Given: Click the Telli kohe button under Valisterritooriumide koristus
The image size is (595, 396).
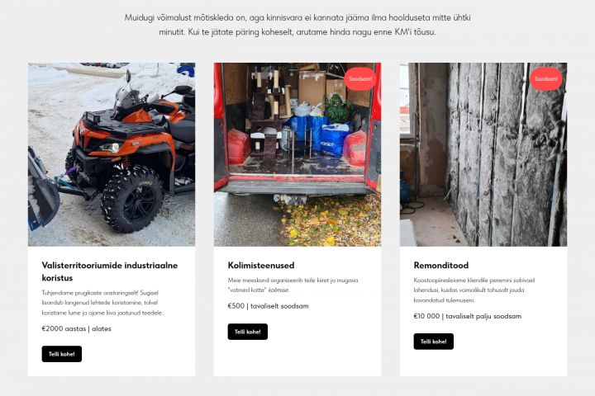Looking at the screenshot, I should tap(61, 354).
